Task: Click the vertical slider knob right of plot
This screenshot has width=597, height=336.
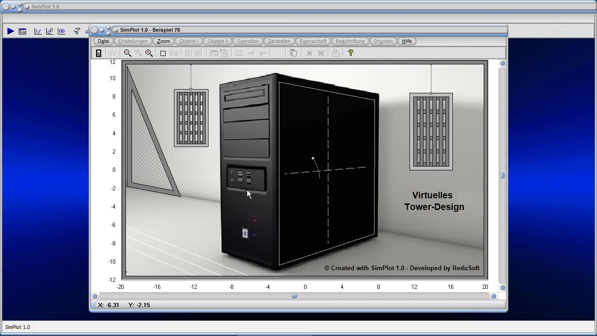Action: [502, 175]
